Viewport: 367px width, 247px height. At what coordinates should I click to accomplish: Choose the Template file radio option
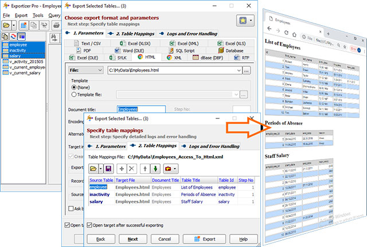click(x=74, y=94)
